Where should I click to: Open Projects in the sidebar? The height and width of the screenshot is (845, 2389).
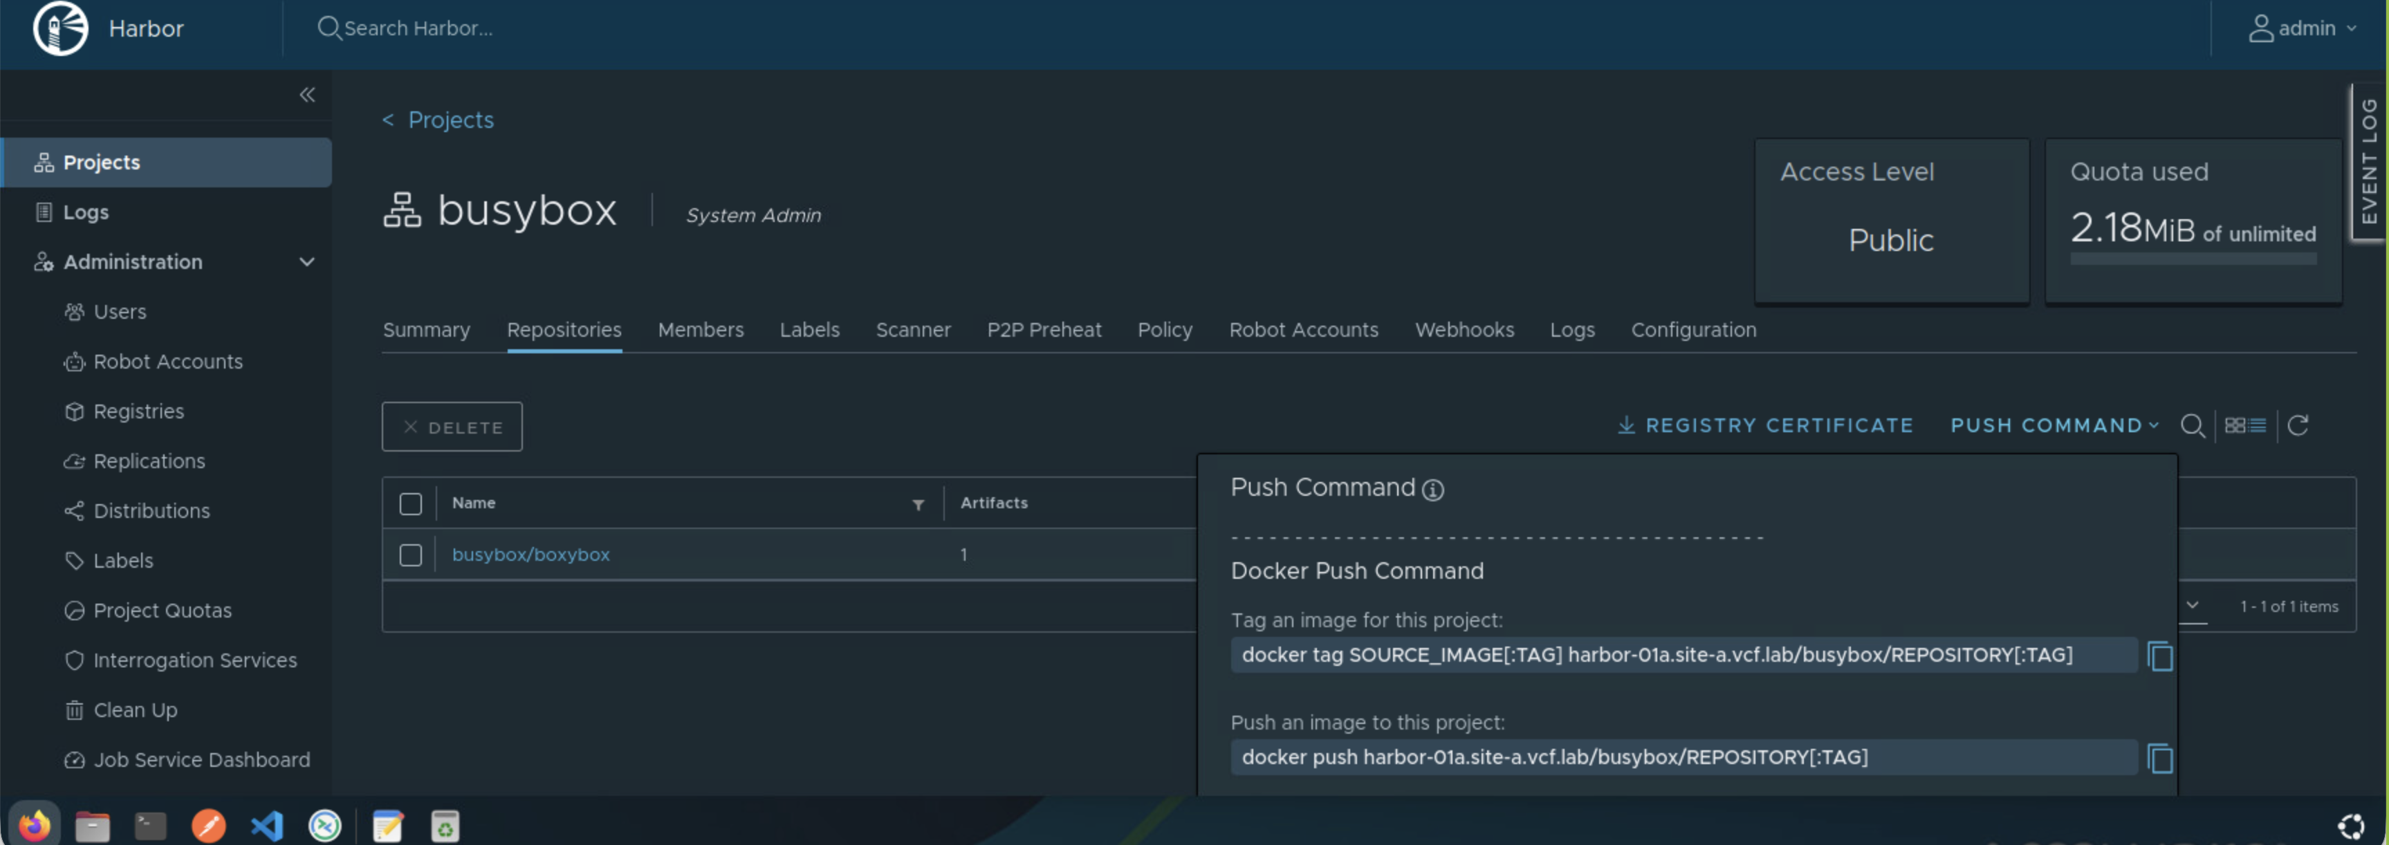(x=167, y=162)
